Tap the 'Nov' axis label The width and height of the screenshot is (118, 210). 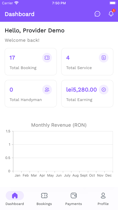[100, 175]
